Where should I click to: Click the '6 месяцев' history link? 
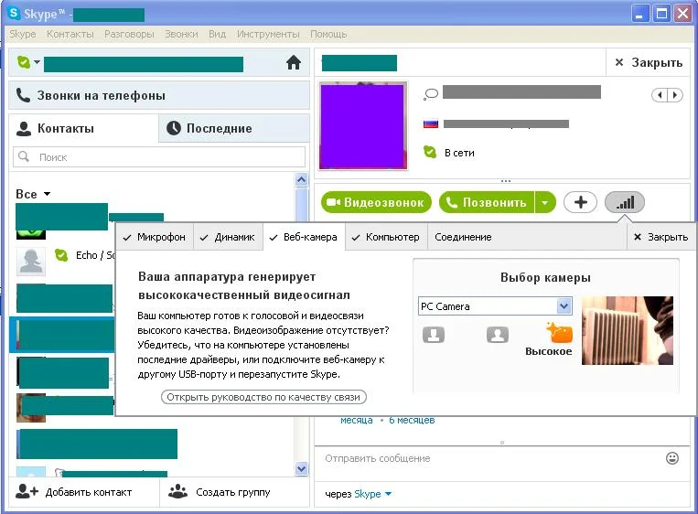[412, 420]
